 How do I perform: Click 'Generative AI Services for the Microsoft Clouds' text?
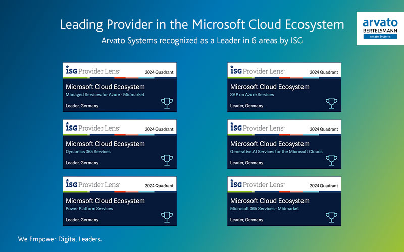click(276, 152)
